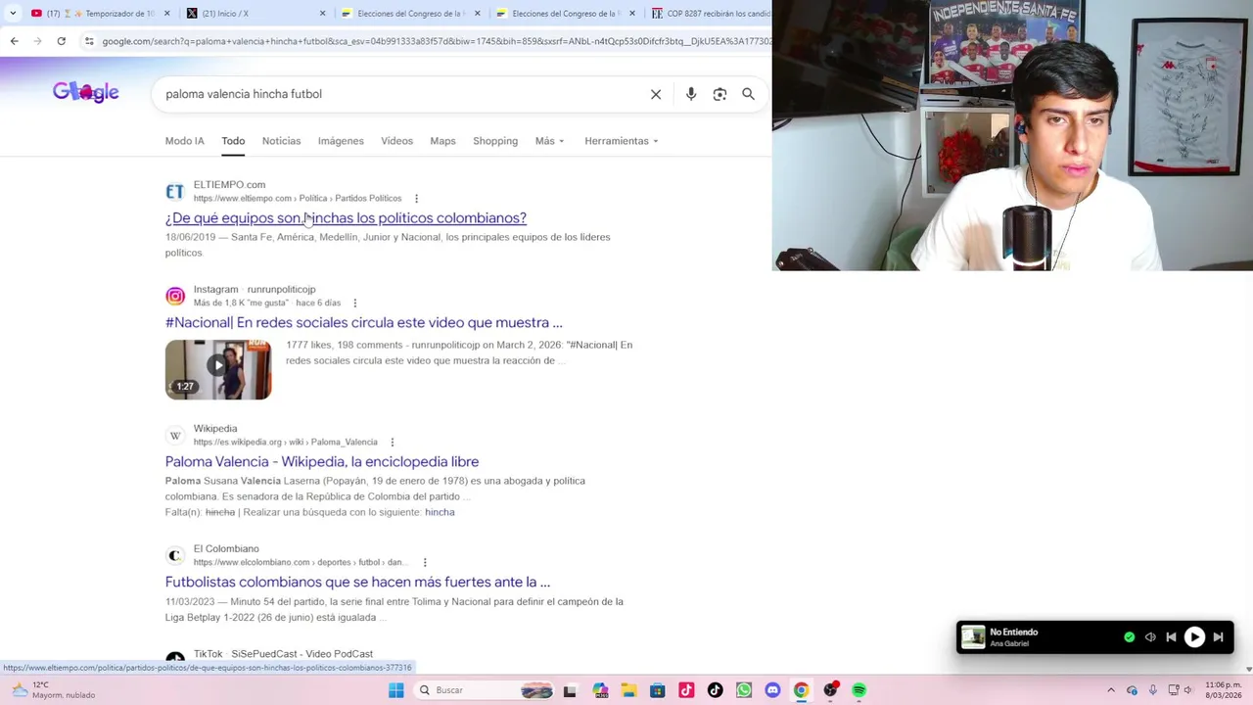Open the connect device icon in the mini player
Viewport: 1253px width, 705px height.
tap(1150, 637)
